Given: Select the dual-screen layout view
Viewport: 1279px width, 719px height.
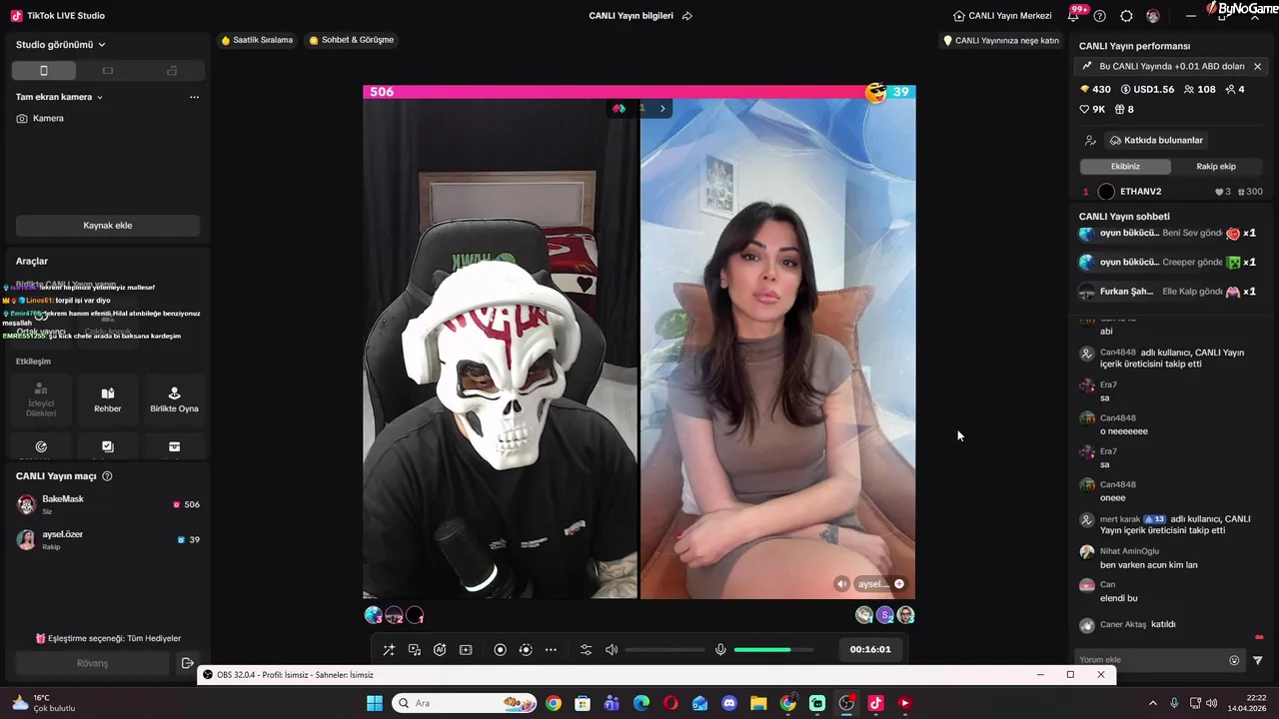Looking at the screenshot, I should pos(172,71).
